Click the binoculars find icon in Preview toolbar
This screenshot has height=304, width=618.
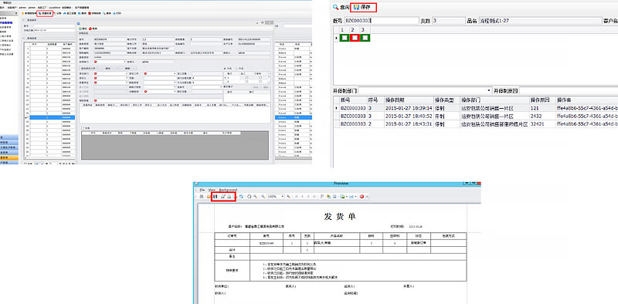tap(201, 197)
